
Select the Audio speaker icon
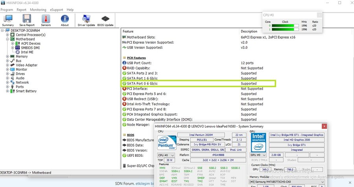[x=13, y=78]
